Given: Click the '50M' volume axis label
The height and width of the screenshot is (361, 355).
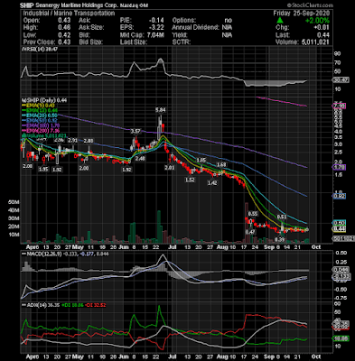Looking at the screenshot, I should pyautogui.click(x=14, y=202).
